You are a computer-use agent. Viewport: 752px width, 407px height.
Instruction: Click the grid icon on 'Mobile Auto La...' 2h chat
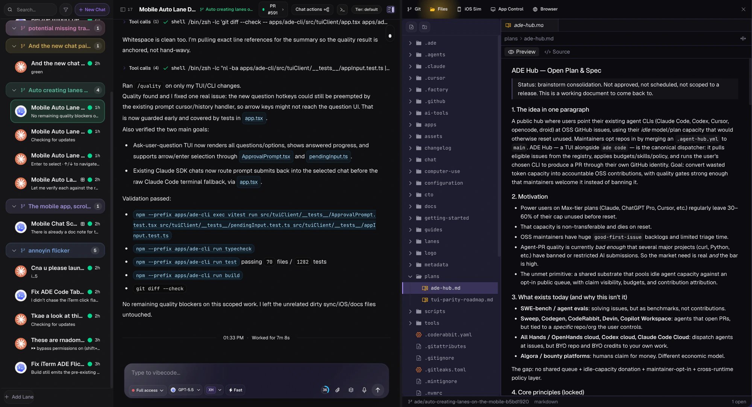coord(82,180)
